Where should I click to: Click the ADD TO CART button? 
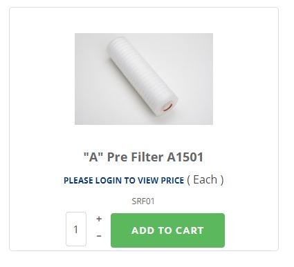pyautogui.click(x=167, y=230)
